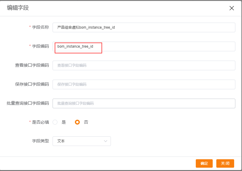Click the 批量查询接口字段编码 label
The width and height of the screenshot is (242, 171).
28,103
